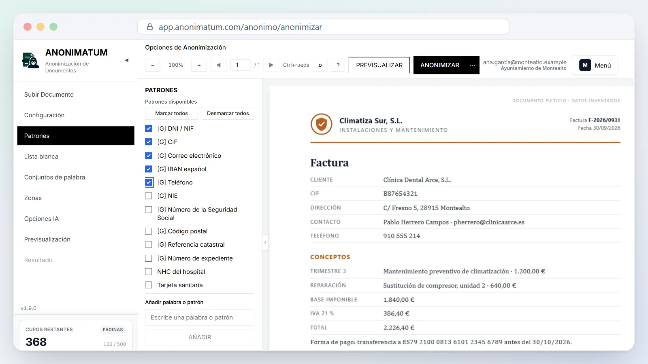Uncheck the Correo electrónico pattern
The image size is (648, 364).
point(149,156)
